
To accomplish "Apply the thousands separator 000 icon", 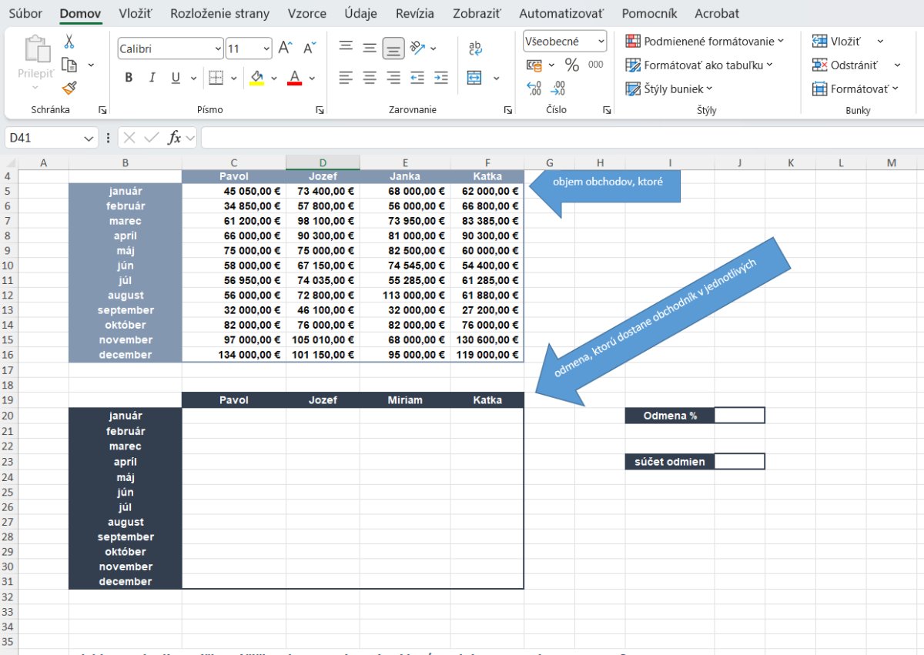I will [x=595, y=65].
